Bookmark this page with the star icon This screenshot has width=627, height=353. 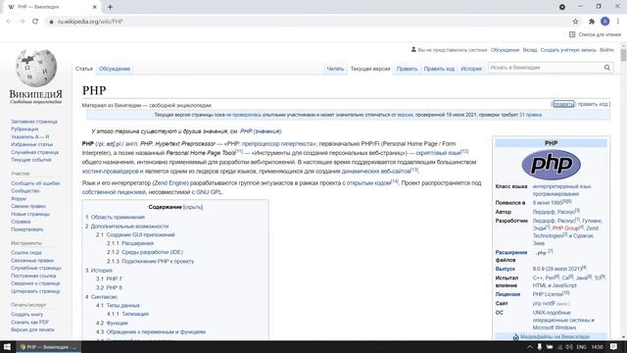[x=575, y=22]
